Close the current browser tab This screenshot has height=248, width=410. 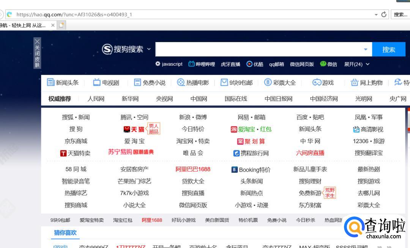click(53, 25)
